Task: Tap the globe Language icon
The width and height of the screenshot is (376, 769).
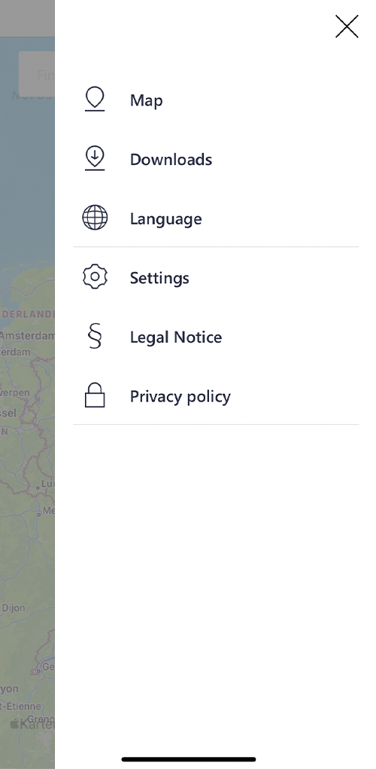Action: click(95, 218)
